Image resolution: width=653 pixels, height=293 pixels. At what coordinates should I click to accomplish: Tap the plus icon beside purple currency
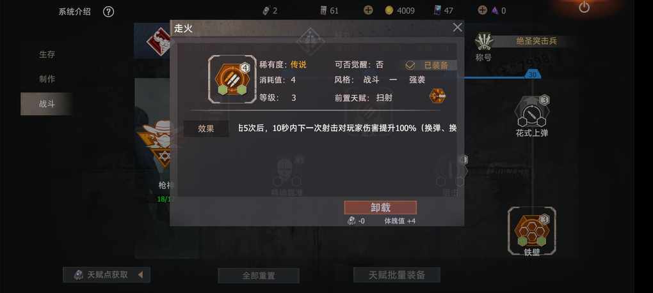482,10
